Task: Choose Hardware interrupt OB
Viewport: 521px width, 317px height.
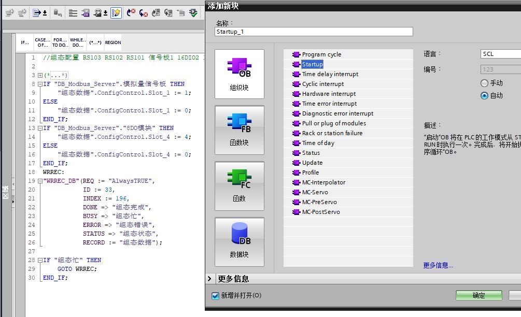Action: click(x=348, y=94)
